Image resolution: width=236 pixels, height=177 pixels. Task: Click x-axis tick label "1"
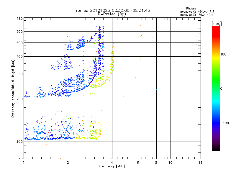tap(24, 163)
